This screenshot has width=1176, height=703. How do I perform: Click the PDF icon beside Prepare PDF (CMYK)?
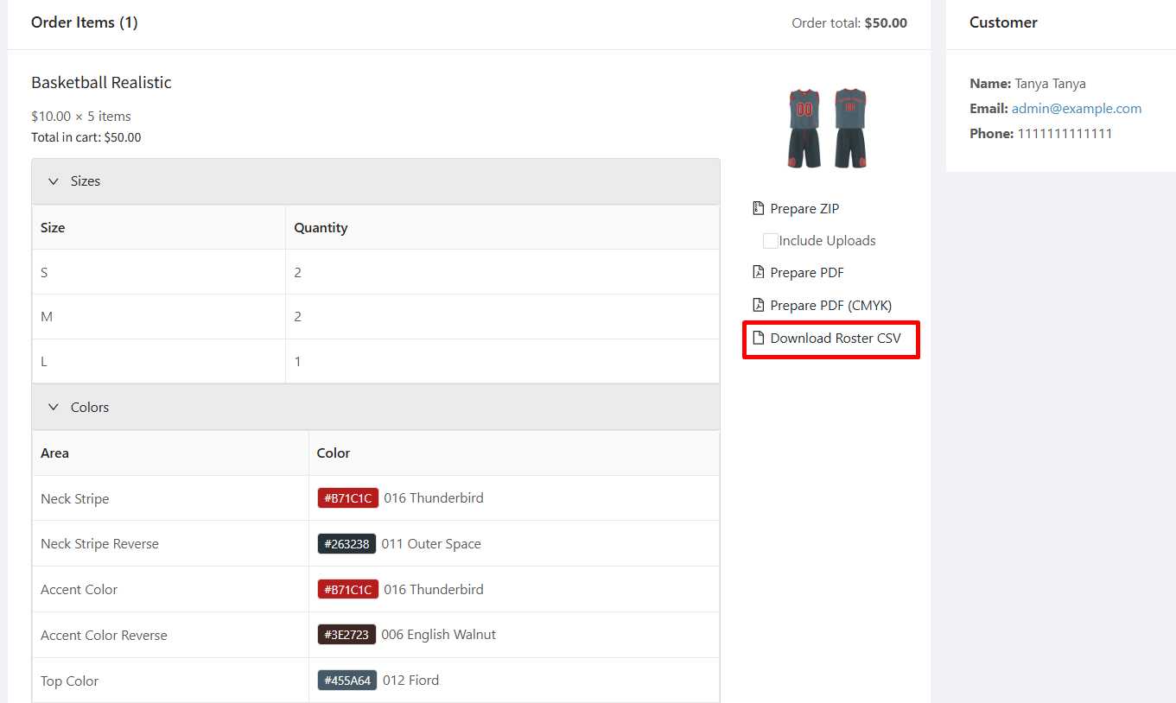coord(759,305)
